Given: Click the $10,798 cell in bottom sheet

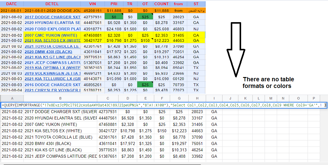Looking at the screenshot, I should coord(128,131).
